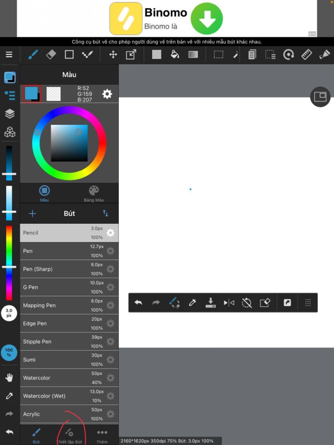Screen dimensions: 334x445
Task: Flip canvas horizontally in floating toolbar
Action: (229, 303)
